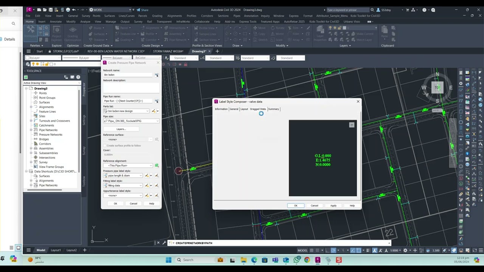Click edit style icon for appurtenance label style
This screenshot has width=484, height=272.
click(147, 195)
